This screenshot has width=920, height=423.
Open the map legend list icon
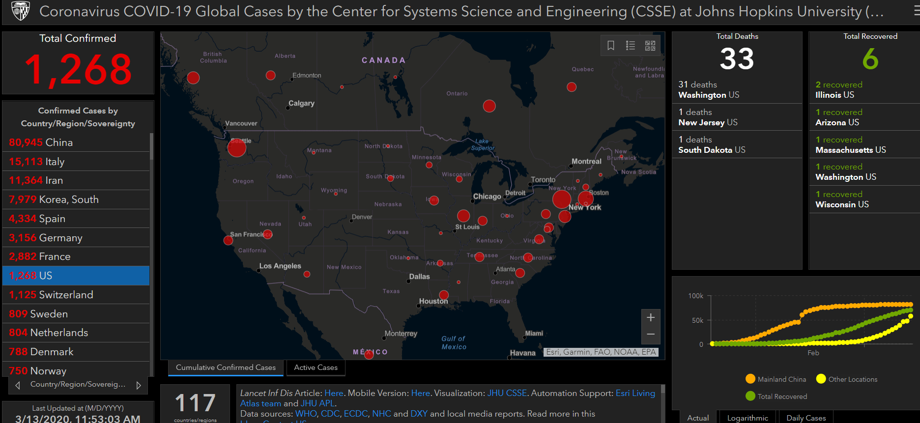[x=631, y=46]
